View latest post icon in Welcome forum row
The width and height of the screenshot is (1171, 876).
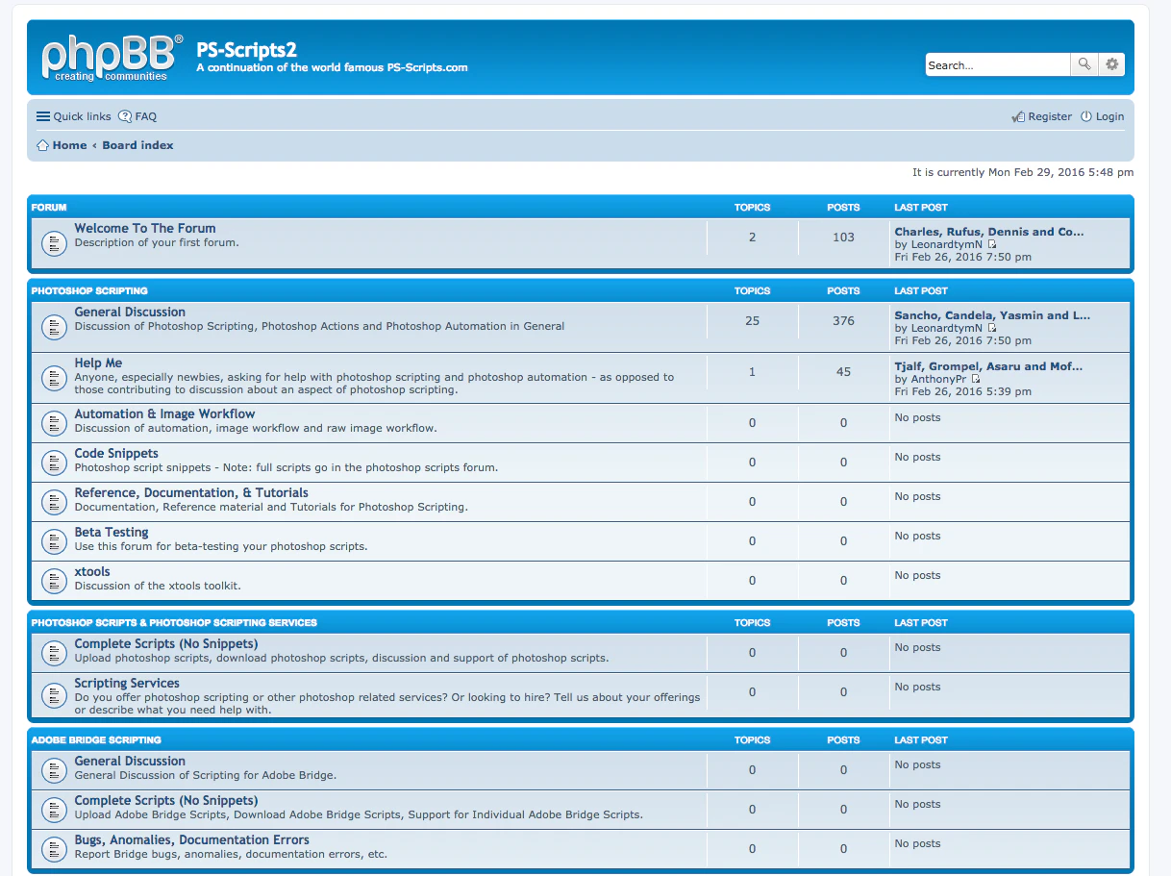pyautogui.click(x=992, y=244)
